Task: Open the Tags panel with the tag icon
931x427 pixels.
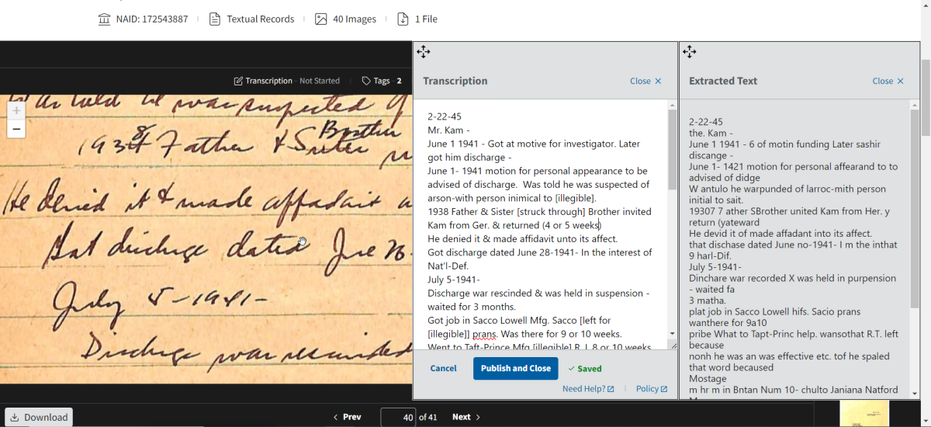Action: click(x=367, y=81)
